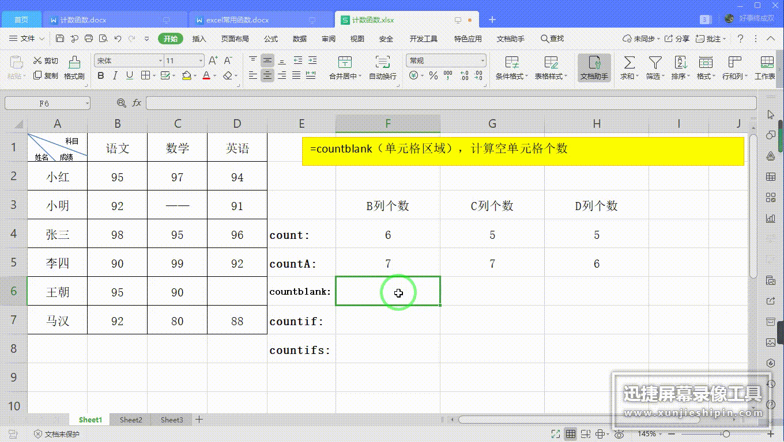
Task: Click the add new sheet plus icon
Action: coord(199,420)
